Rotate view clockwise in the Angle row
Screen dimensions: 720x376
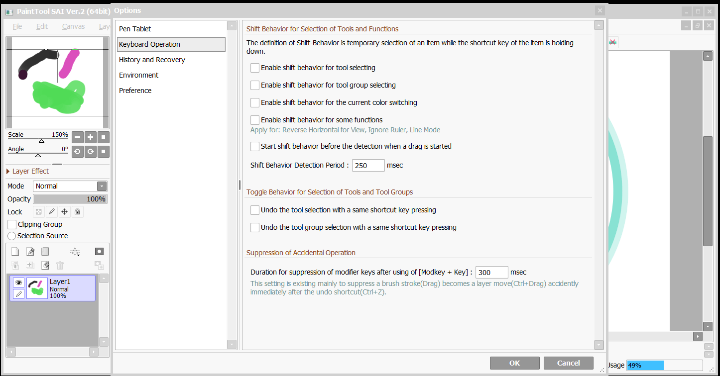click(x=91, y=152)
